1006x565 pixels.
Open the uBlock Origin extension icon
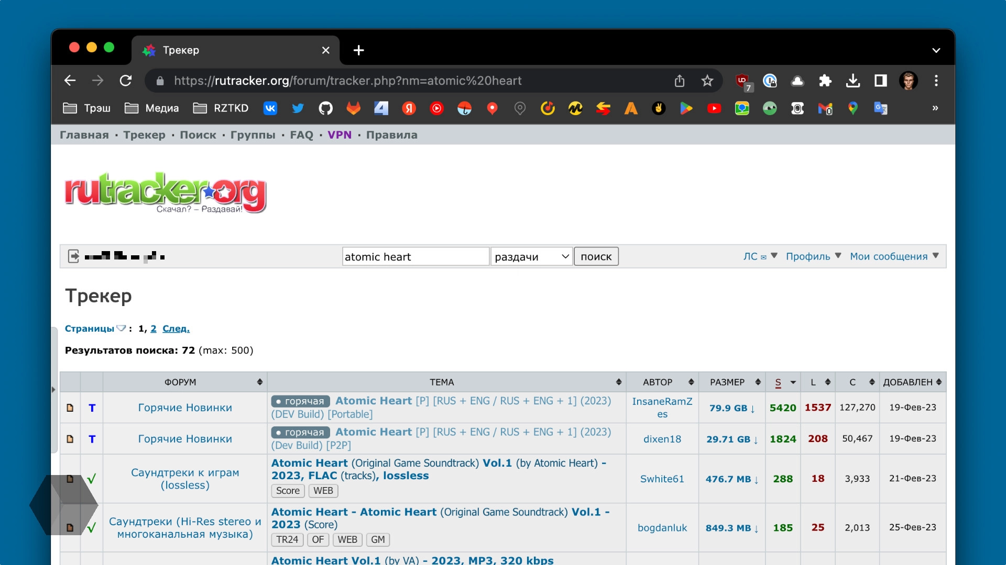742,81
